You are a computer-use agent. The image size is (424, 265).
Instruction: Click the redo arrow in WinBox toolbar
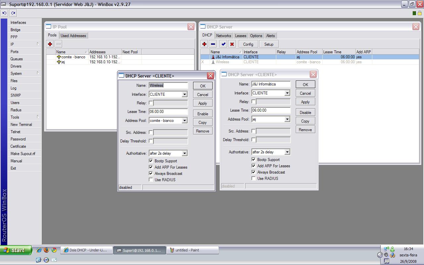[x=13, y=13]
